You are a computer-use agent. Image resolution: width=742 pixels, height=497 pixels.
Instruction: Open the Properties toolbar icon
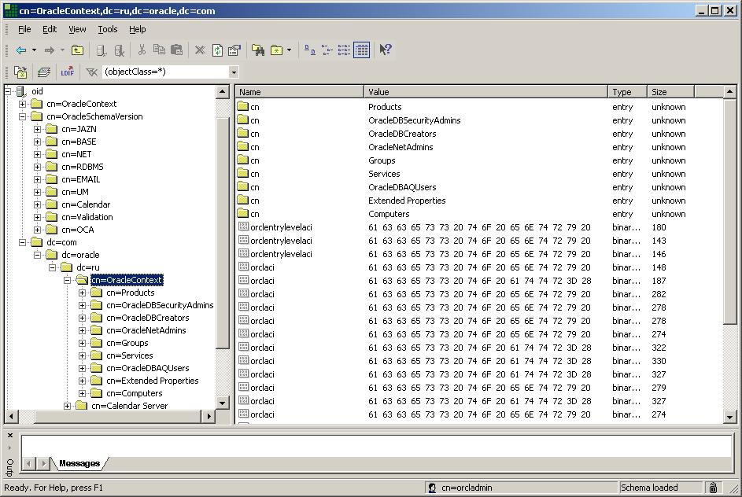[x=234, y=50]
